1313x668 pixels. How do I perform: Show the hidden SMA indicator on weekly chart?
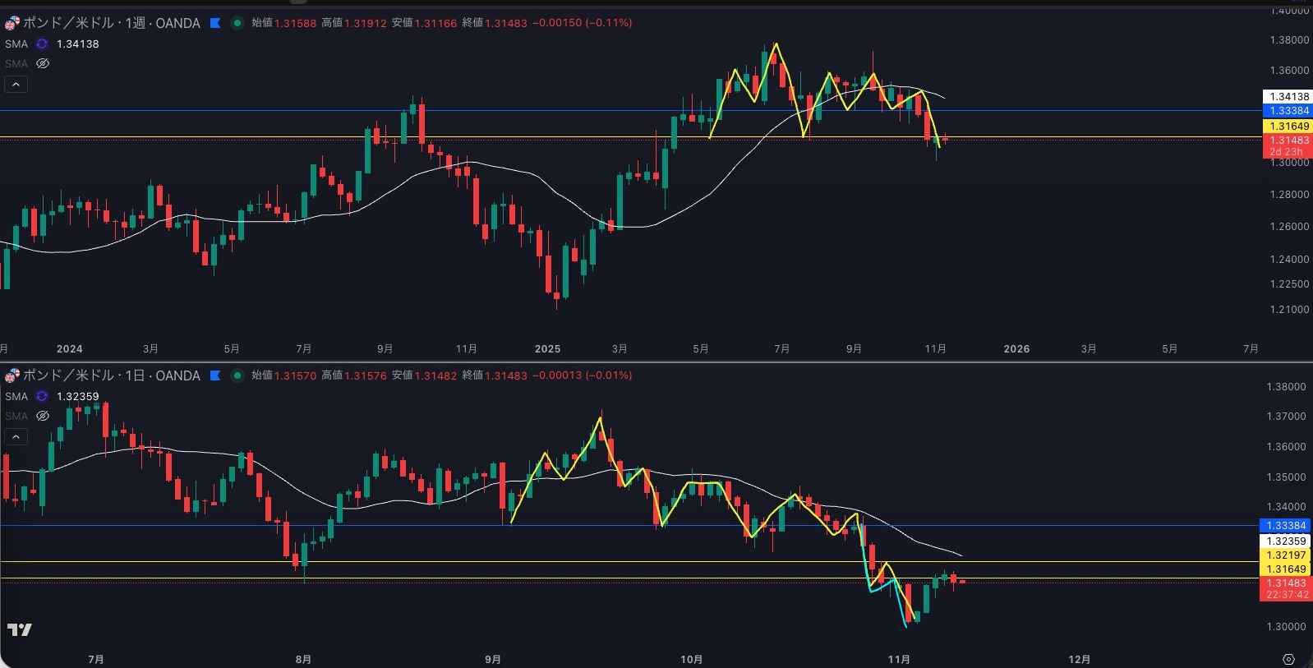click(43, 63)
